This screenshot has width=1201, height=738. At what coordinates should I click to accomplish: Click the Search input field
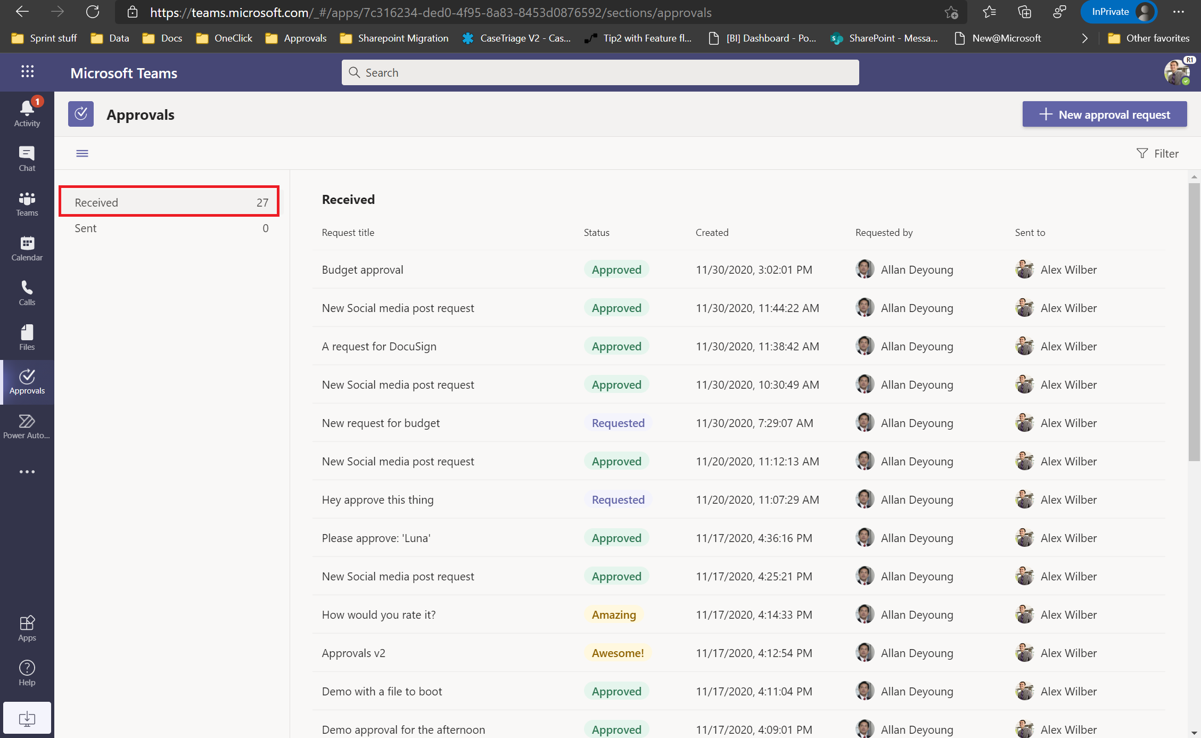[x=599, y=72]
